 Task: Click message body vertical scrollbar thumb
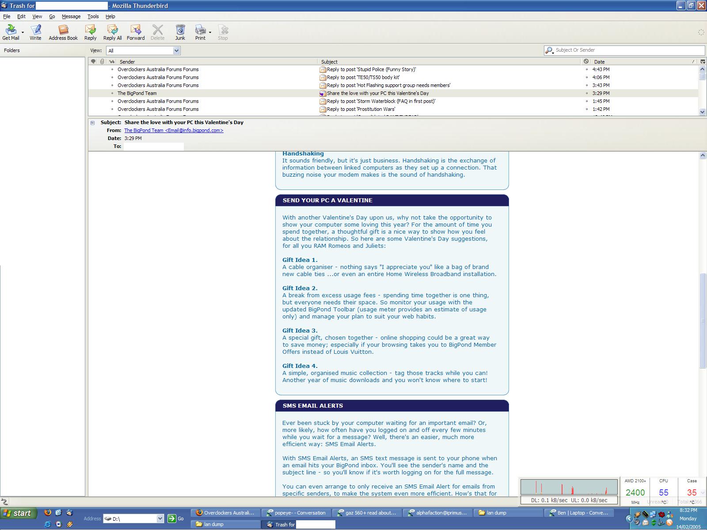pyautogui.click(x=703, y=321)
